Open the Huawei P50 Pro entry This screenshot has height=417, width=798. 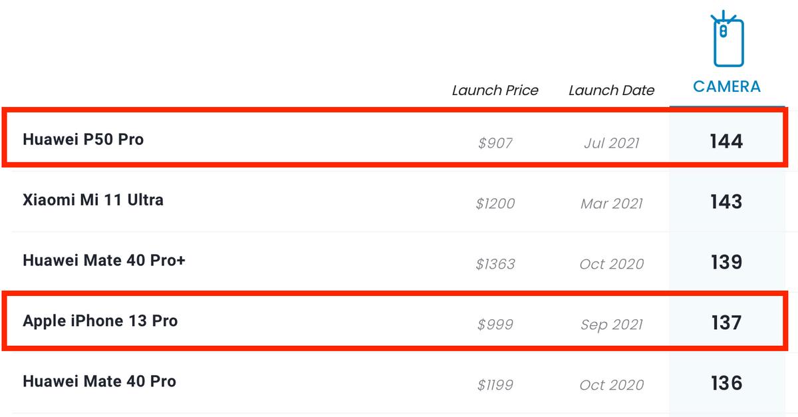click(x=83, y=140)
